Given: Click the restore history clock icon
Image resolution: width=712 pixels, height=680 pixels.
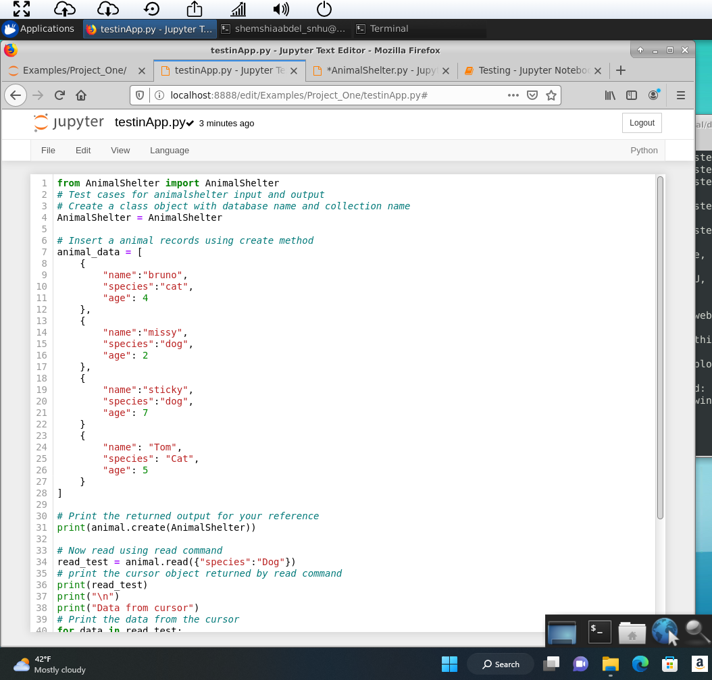Looking at the screenshot, I should point(151,9).
